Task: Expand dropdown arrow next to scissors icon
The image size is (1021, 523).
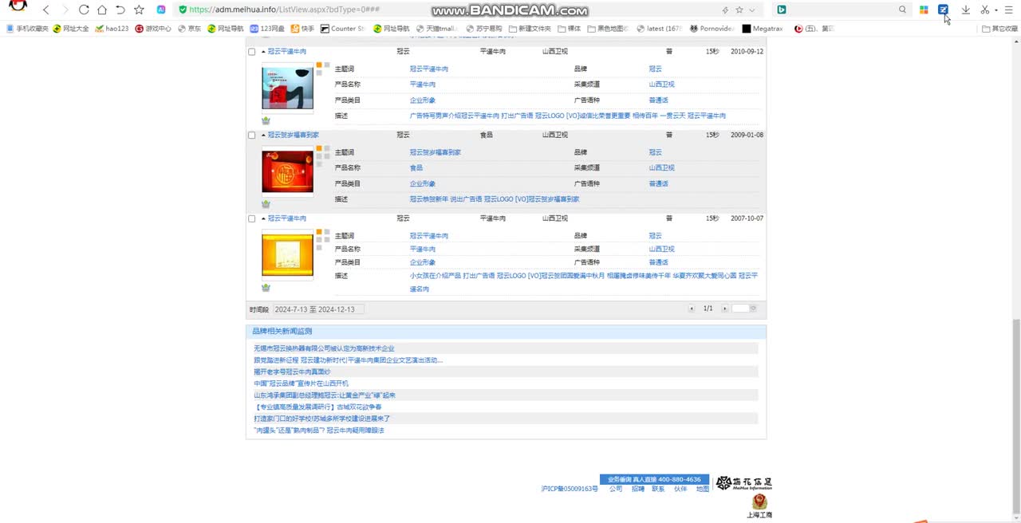Action: coord(996,10)
